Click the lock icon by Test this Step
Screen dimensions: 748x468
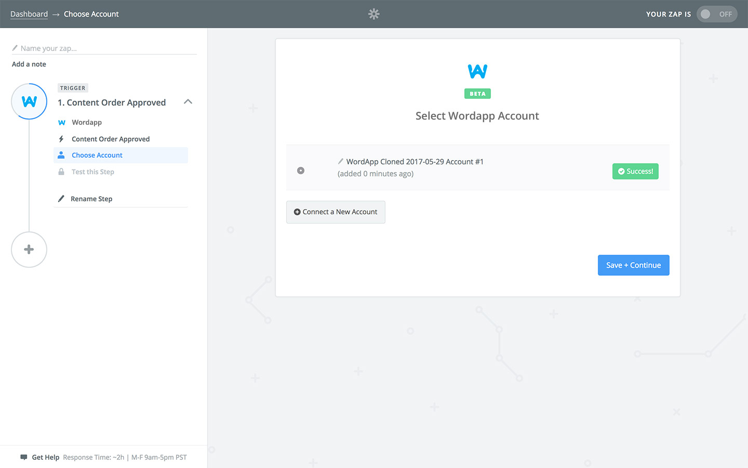point(61,172)
